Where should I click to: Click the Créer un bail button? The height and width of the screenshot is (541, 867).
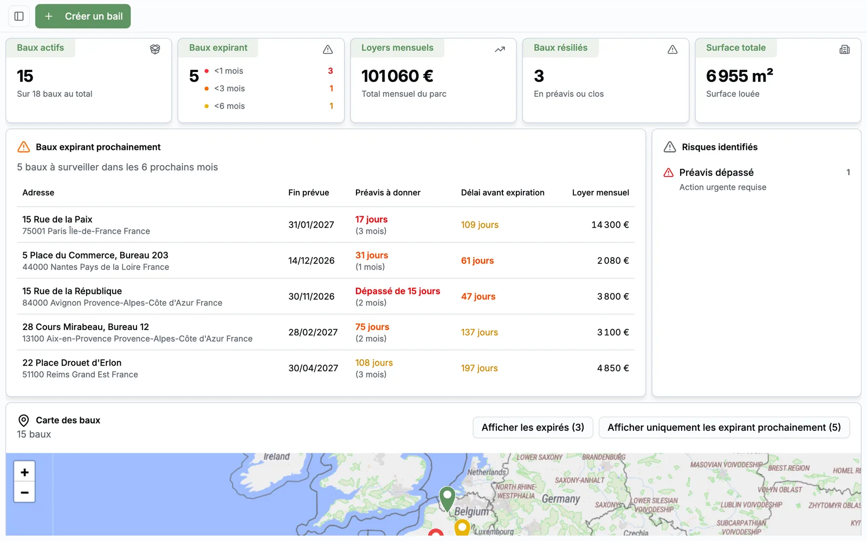(x=83, y=16)
